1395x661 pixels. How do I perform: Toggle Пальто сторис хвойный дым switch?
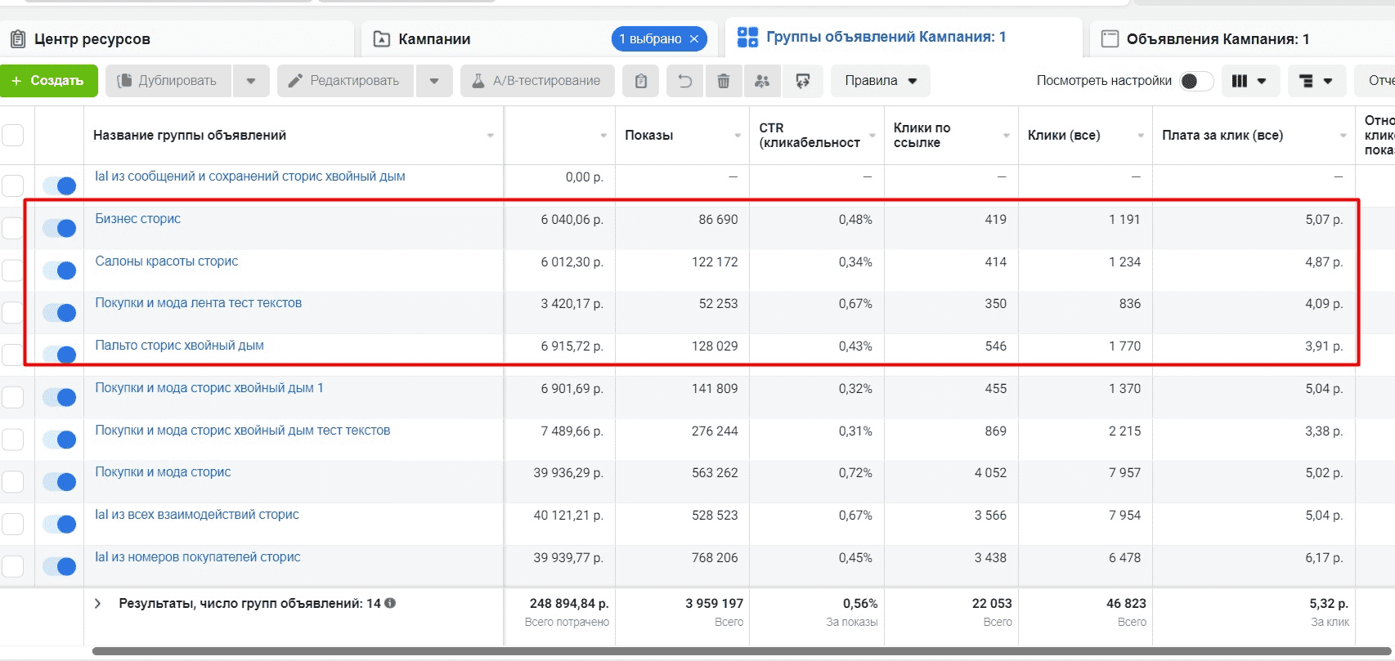60,355
